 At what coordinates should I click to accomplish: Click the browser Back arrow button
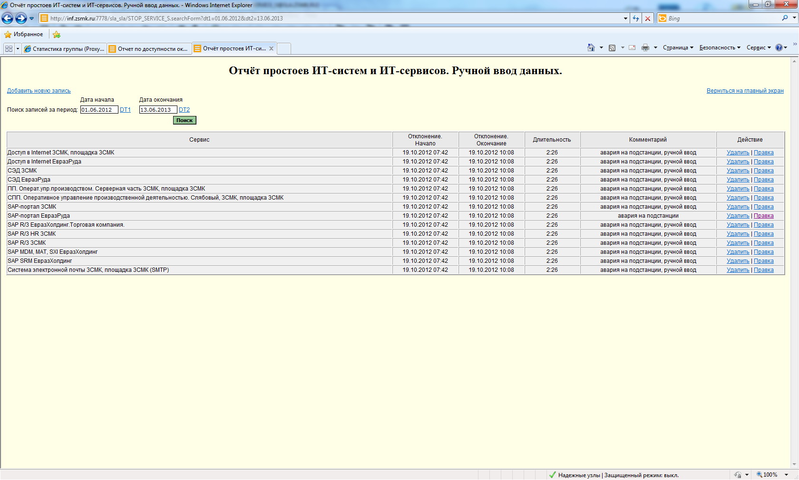(8, 19)
